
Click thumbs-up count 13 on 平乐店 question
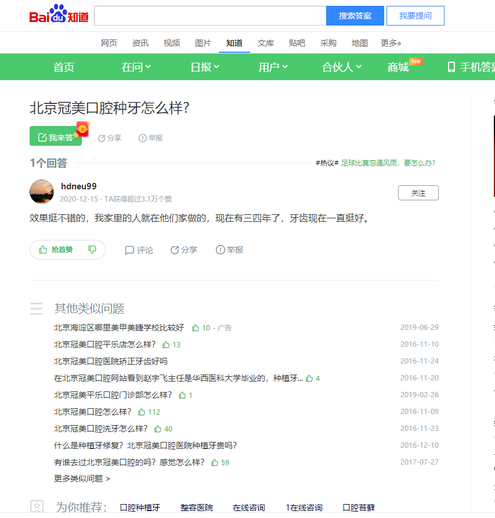pyautogui.click(x=171, y=345)
